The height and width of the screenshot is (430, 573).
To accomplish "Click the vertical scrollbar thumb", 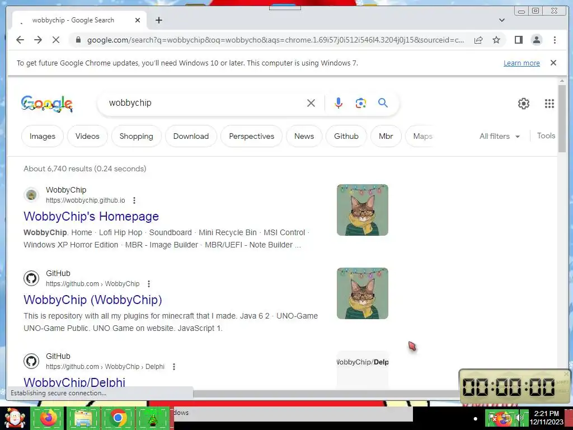I will 562,119.
